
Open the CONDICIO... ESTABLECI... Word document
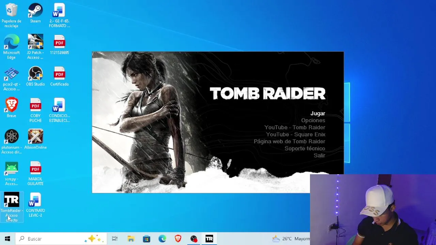(59, 110)
